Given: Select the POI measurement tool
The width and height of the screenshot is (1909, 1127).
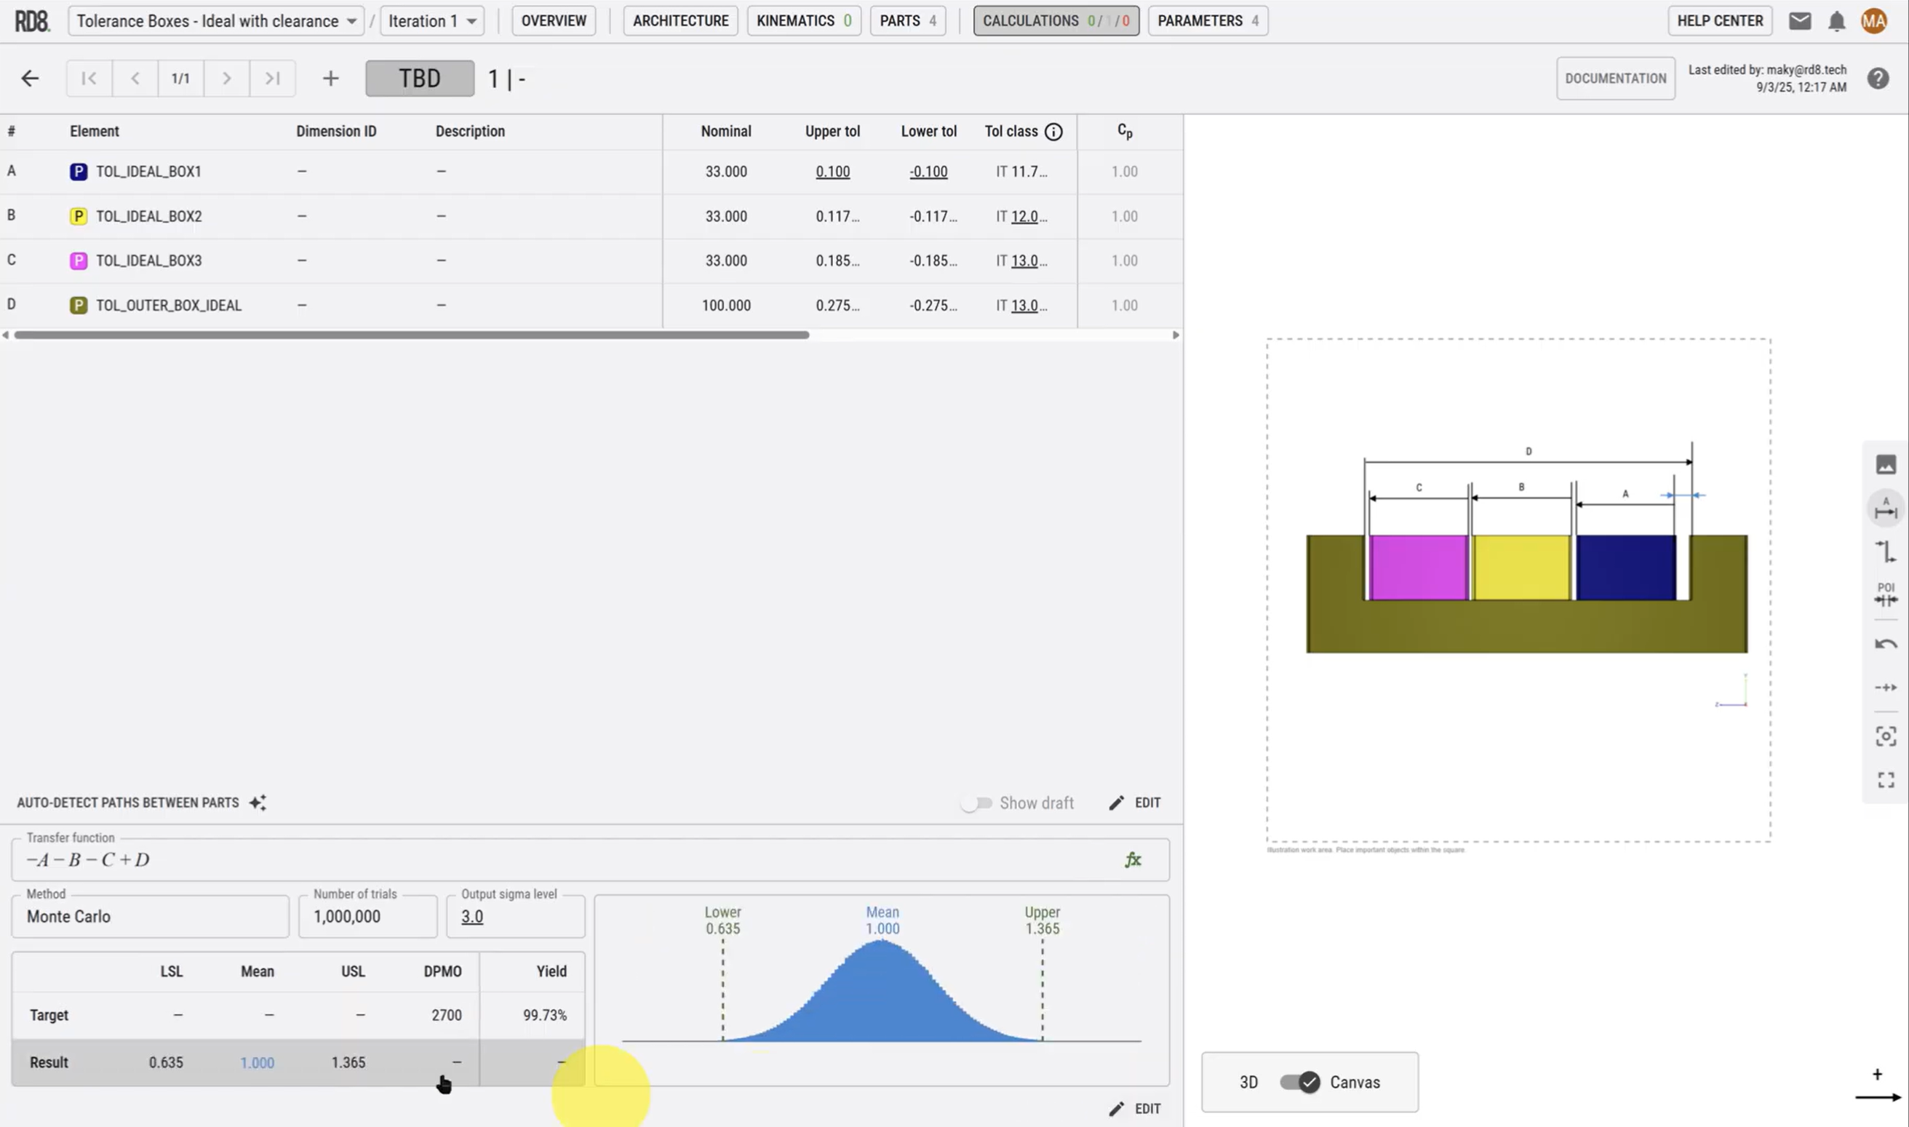Looking at the screenshot, I should tap(1886, 594).
